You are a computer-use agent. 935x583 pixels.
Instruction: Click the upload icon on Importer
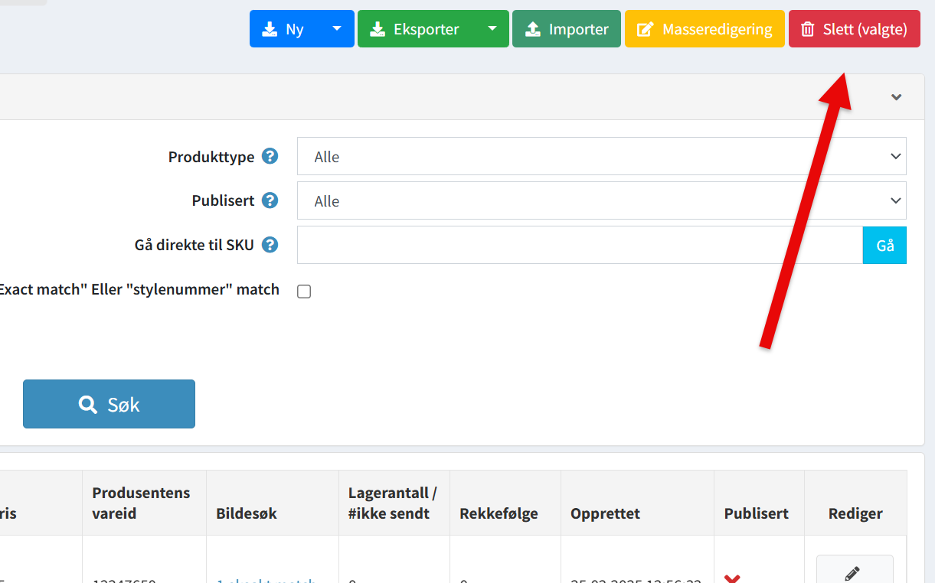pyautogui.click(x=533, y=29)
